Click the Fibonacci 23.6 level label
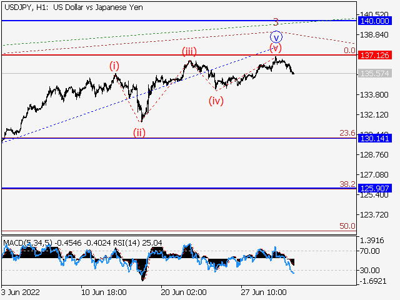Image resolution: width=400 pixels, height=300 pixels. pyautogui.click(x=347, y=133)
